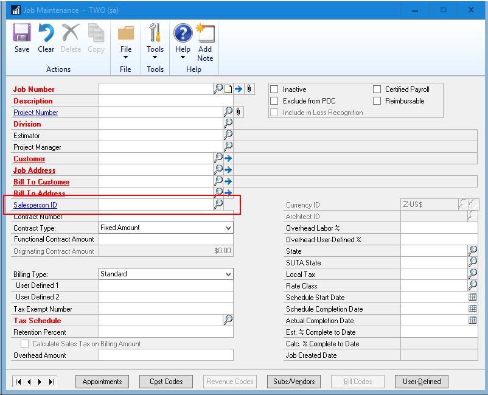Open the Billing Type dropdown
Viewport: 488px width, 395px height.
(228, 274)
